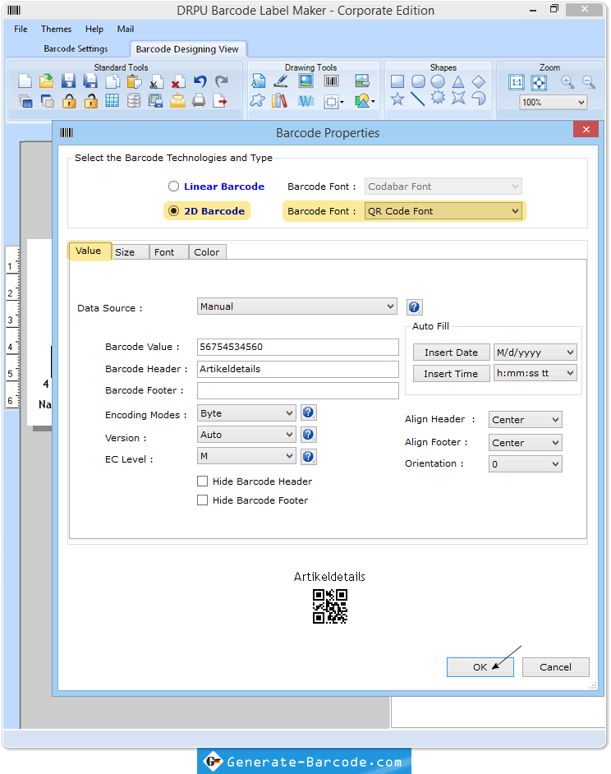Screen dimensions: 611x774
Task: Select the Barcode drawing tool
Action: pyautogui.click(x=332, y=81)
